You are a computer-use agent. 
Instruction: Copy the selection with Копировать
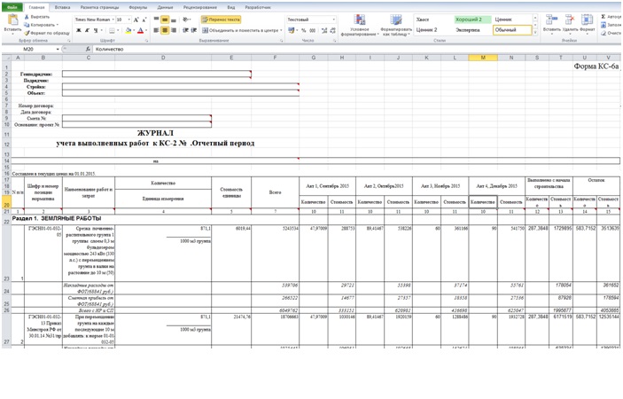[40, 25]
